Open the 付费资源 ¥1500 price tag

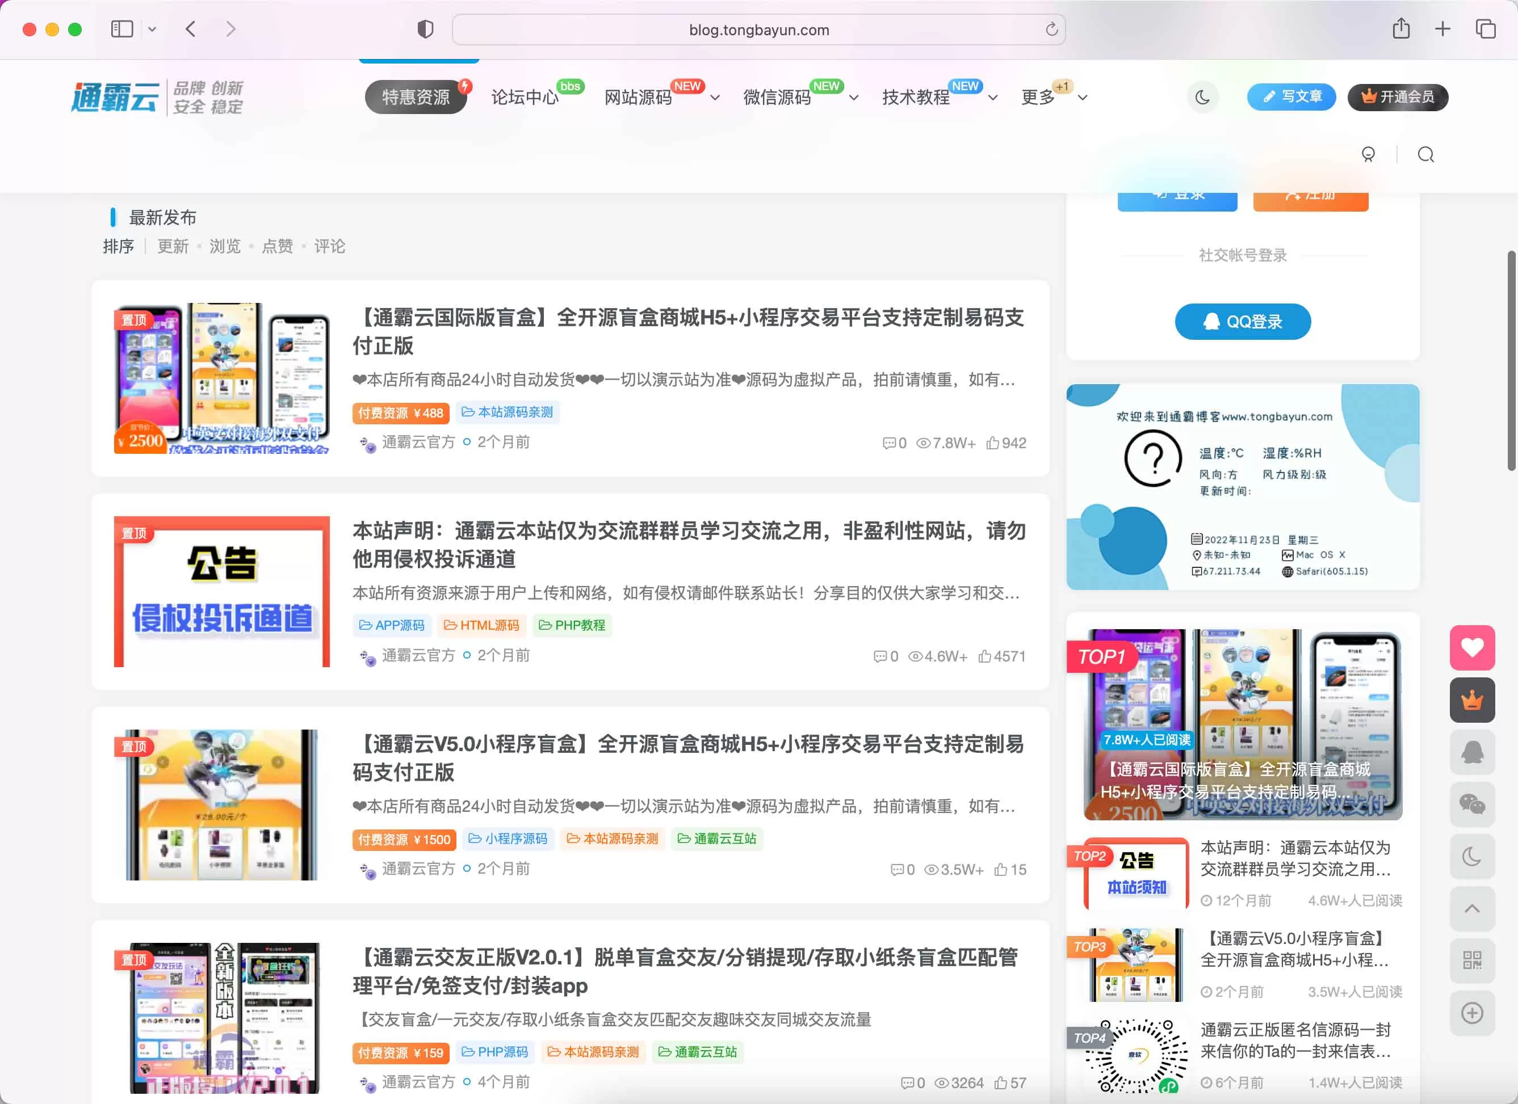pos(404,839)
